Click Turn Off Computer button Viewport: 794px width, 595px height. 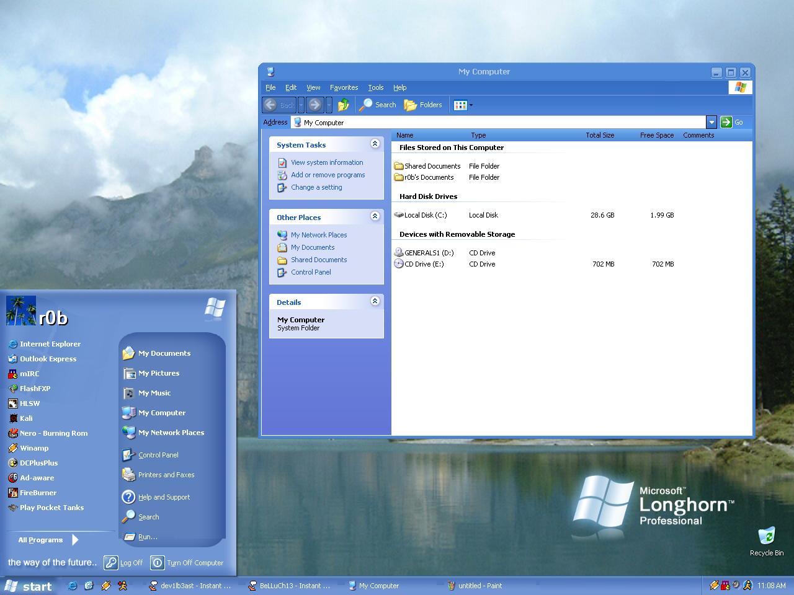point(187,563)
